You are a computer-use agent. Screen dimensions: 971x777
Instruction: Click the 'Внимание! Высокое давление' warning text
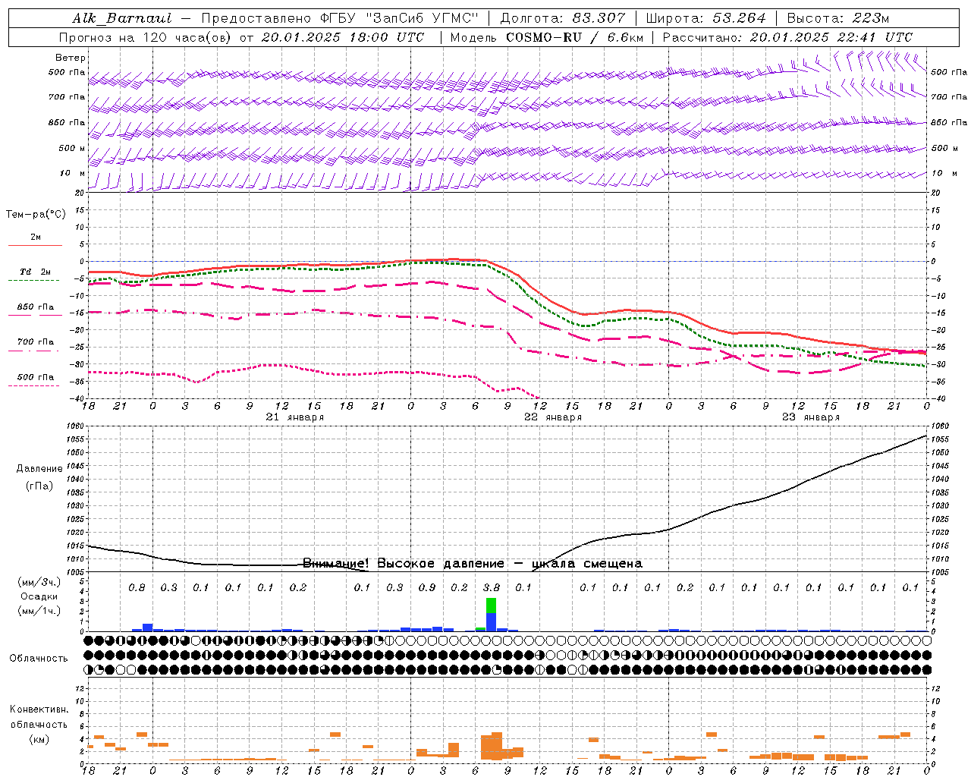pyautogui.click(x=404, y=564)
